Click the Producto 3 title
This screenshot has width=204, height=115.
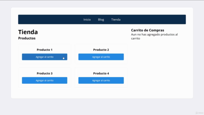pyautogui.click(x=45, y=73)
